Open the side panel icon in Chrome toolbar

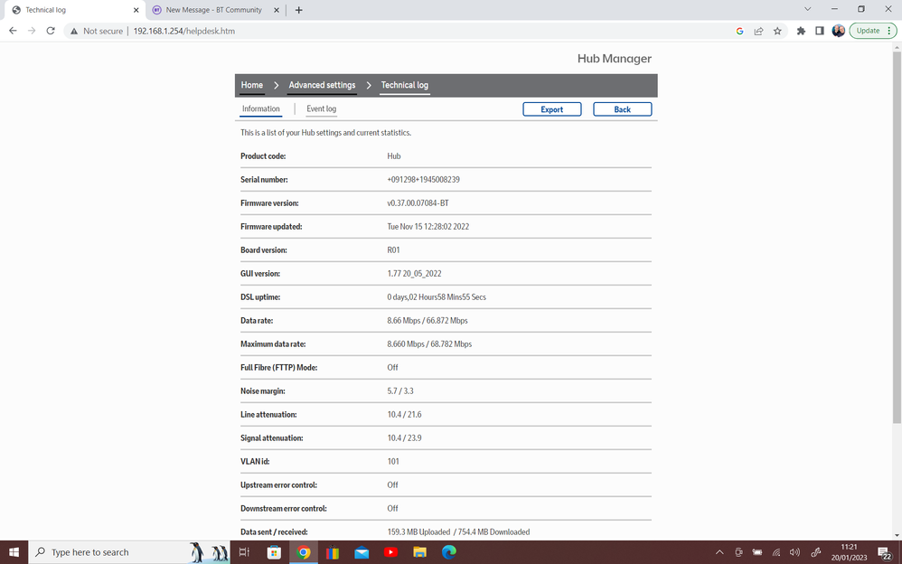820,31
